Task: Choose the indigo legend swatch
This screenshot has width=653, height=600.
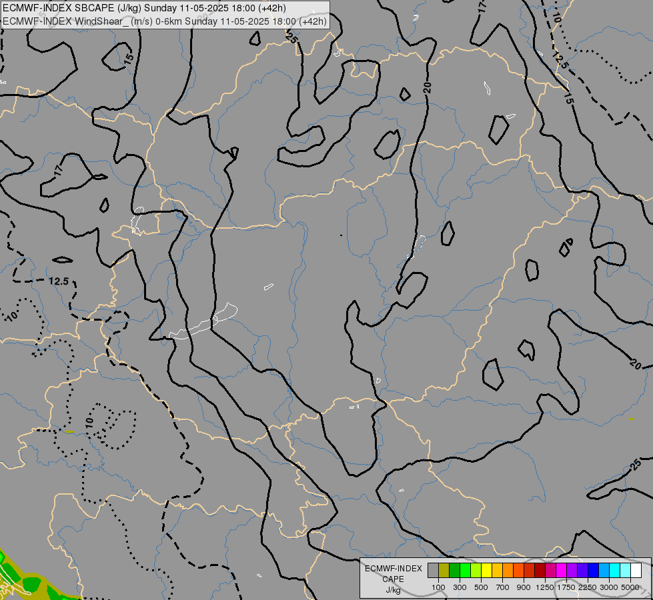Action: point(582,570)
